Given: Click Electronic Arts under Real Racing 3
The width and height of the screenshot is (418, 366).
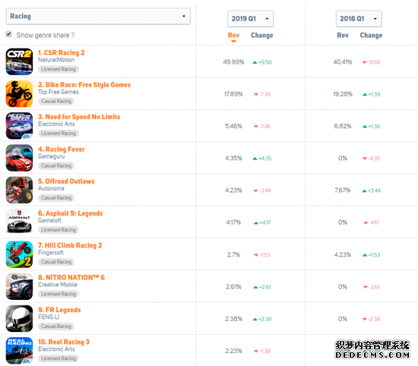Looking at the screenshot, I should (x=56, y=349).
